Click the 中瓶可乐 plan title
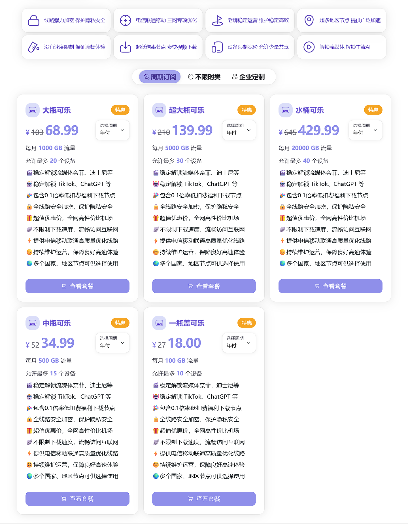408x524 pixels. [56, 323]
